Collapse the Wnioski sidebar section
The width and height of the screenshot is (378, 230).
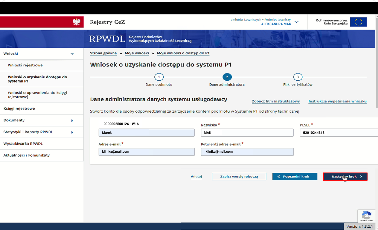click(x=73, y=53)
